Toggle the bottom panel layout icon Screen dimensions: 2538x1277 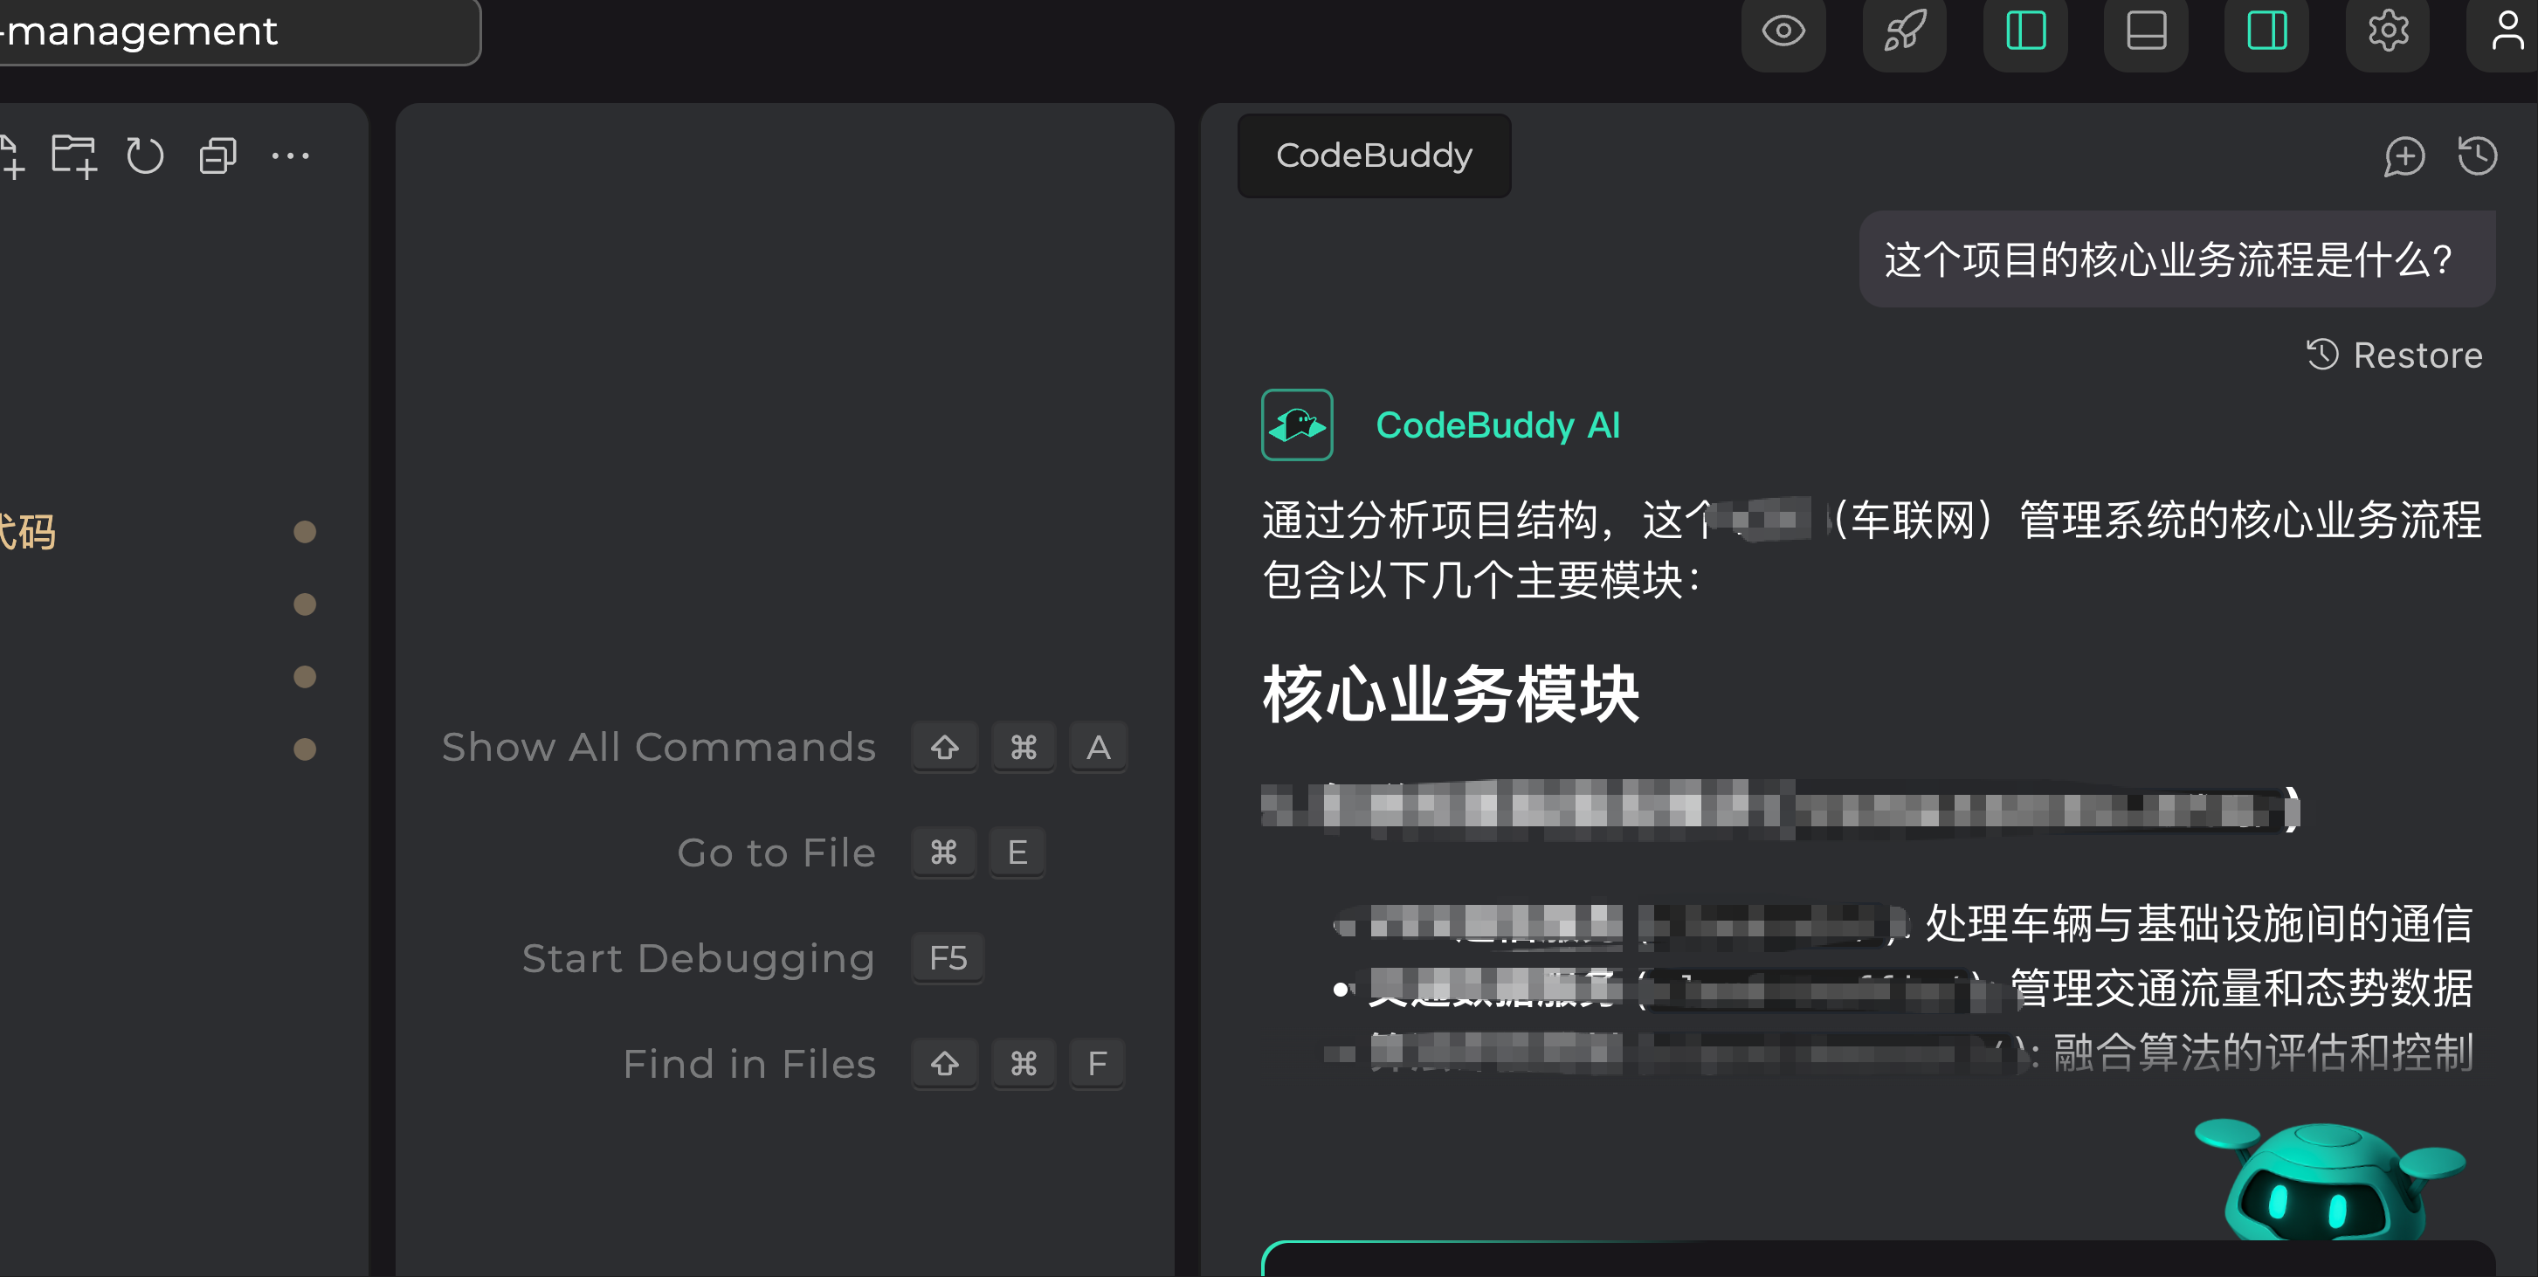(2146, 31)
